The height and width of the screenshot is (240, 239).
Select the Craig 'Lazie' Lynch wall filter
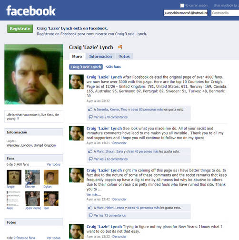[x=86, y=67]
